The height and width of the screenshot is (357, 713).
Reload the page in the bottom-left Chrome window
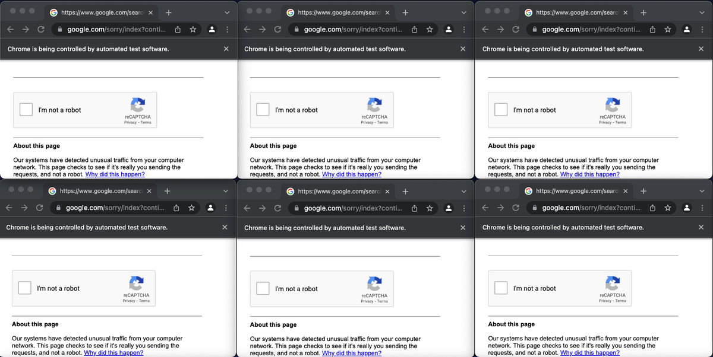pos(39,208)
